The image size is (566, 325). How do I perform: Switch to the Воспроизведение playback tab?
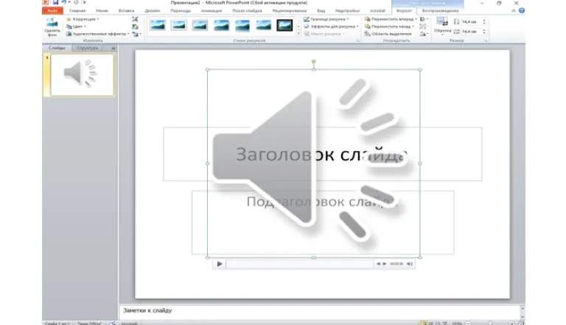[x=440, y=11]
